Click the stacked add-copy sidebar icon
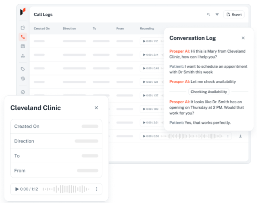 (23, 78)
